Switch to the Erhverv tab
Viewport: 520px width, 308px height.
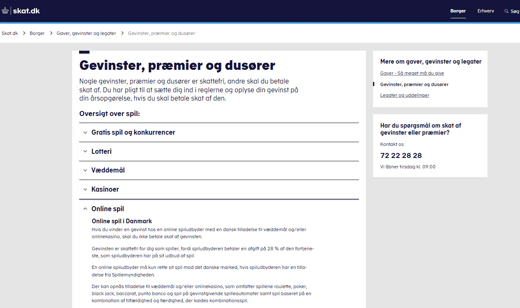click(x=486, y=11)
